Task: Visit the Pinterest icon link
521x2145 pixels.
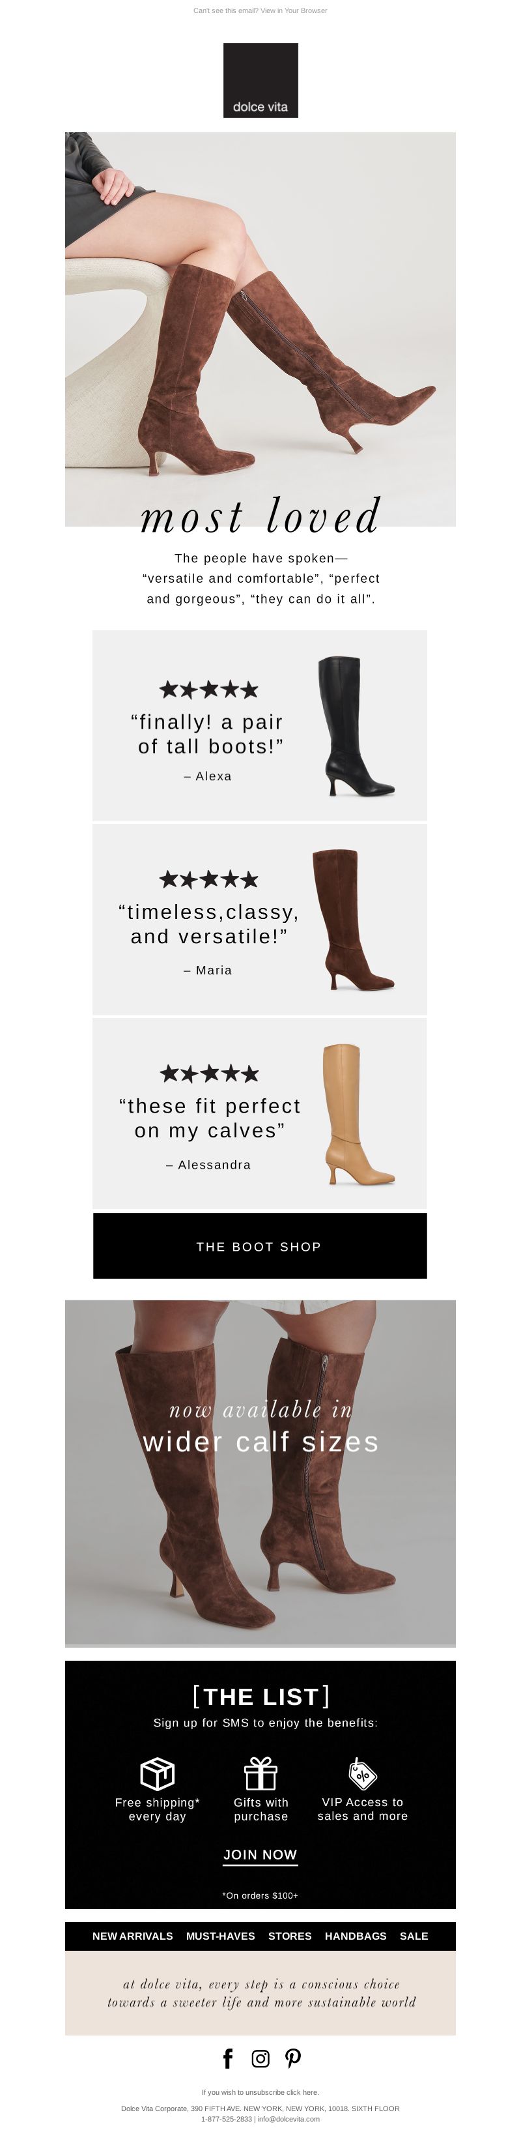Action: click(x=293, y=2058)
